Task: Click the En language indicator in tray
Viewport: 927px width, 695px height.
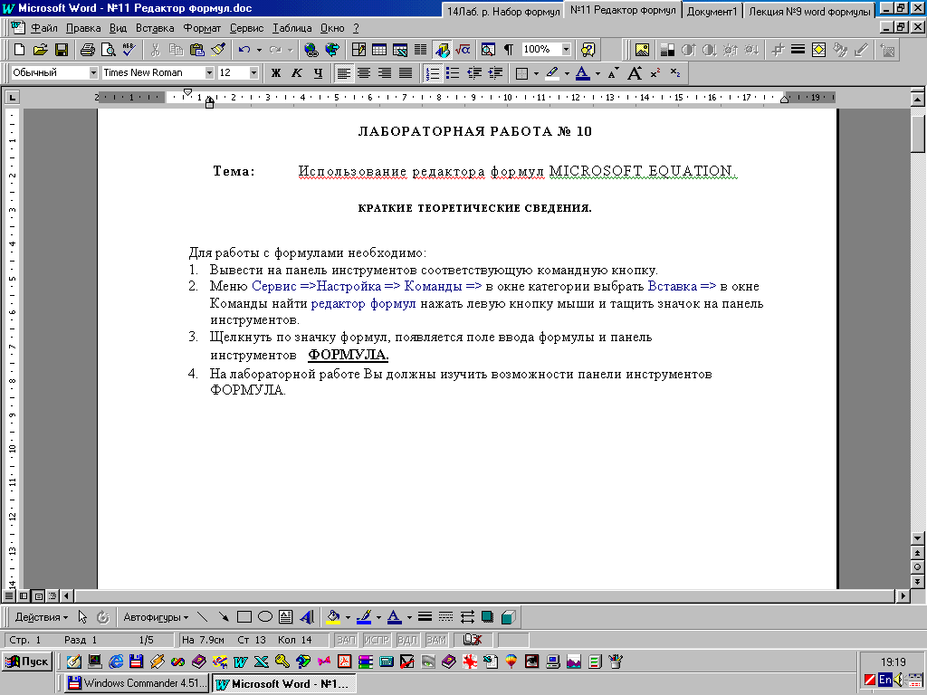Action: click(x=885, y=680)
